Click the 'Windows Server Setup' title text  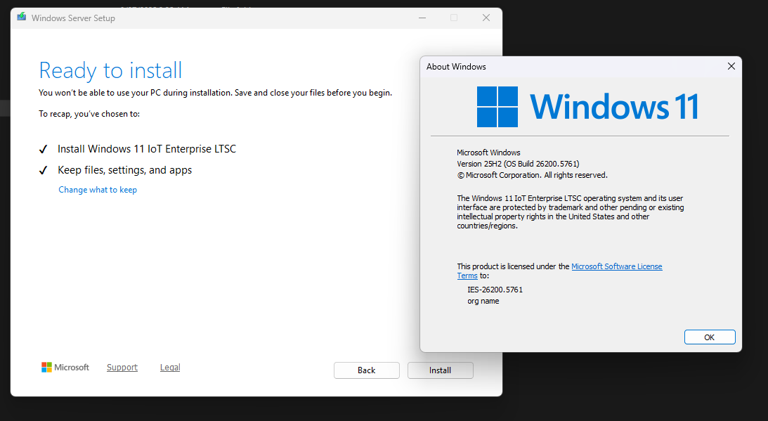coord(74,18)
